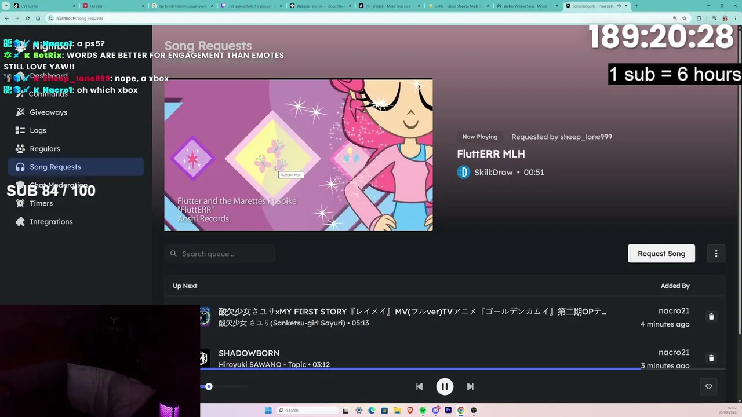Open a new browser tab
Image resolution: width=742 pixels, height=417 pixels.
tap(636, 6)
